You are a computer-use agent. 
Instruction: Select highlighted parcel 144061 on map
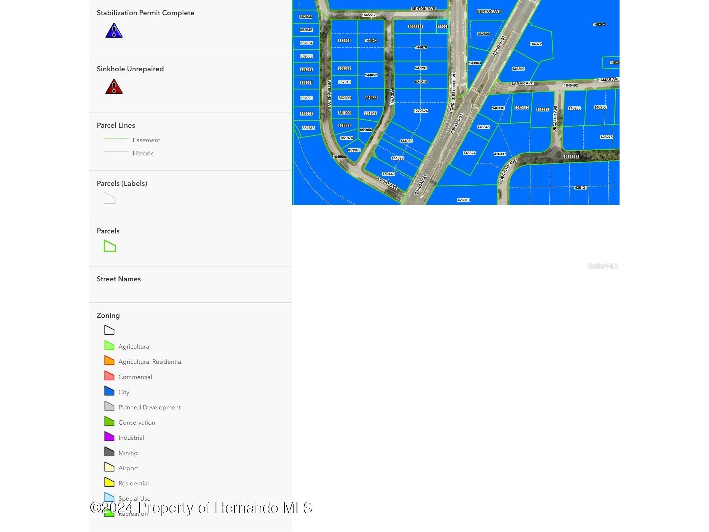tap(442, 27)
